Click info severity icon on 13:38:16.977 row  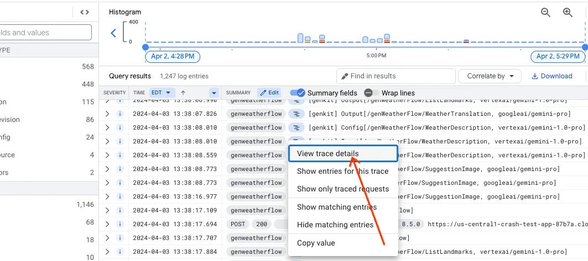[120, 196]
